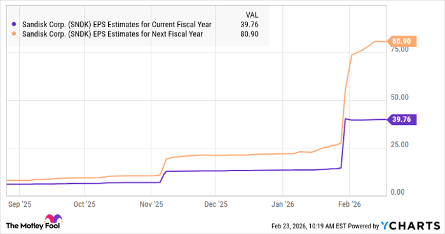Click the Feb '26 x-axis label

coord(350,204)
